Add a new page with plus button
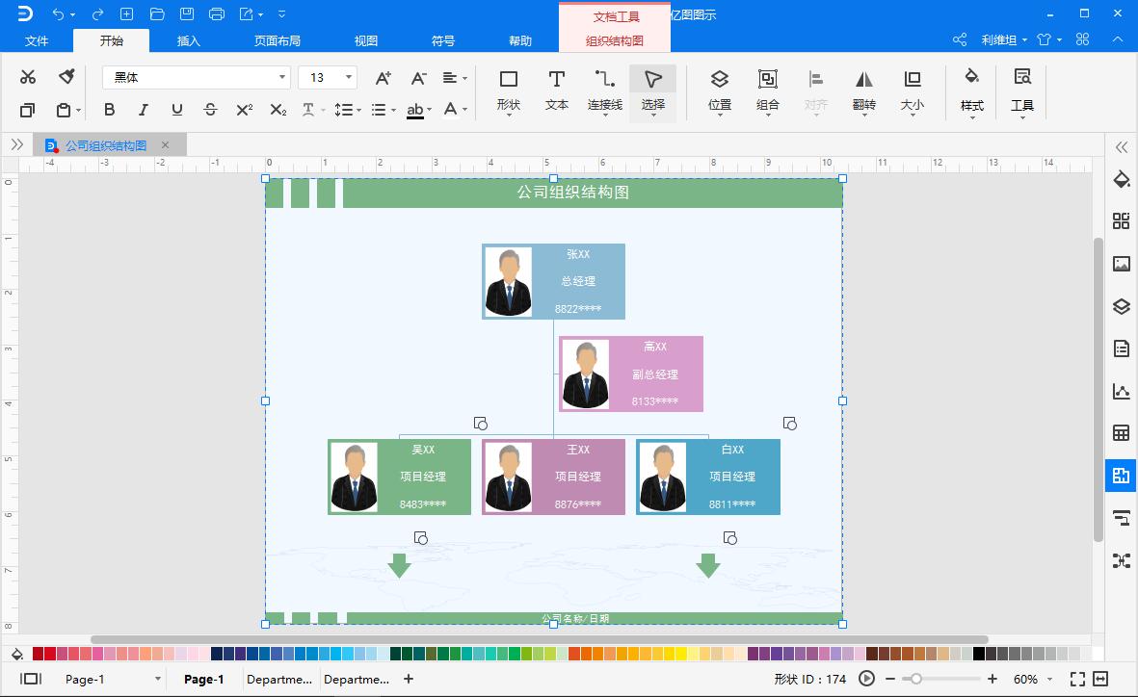The image size is (1138, 697). point(409,679)
